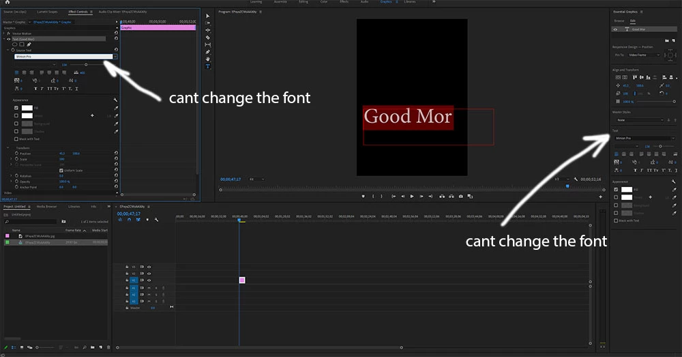Enable Shadow checkbox in Essential Graphics
Screen dimensions: 682x357
pos(616,213)
